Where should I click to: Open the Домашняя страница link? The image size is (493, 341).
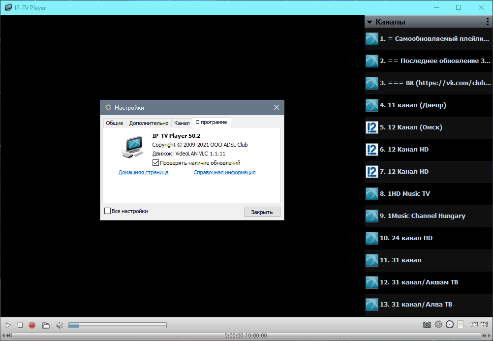click(143, 172)
